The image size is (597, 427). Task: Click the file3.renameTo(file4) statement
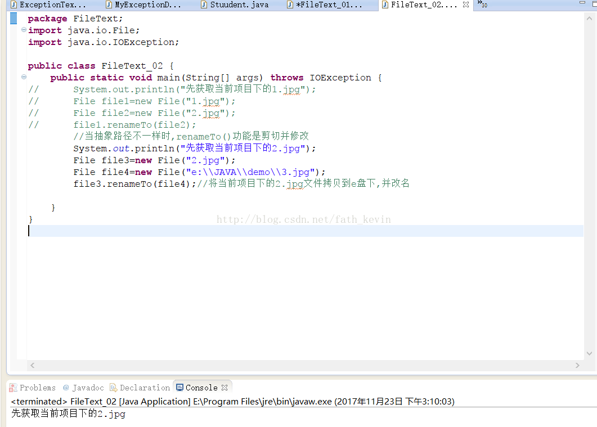pyautogui.click(x=135, y=183)
